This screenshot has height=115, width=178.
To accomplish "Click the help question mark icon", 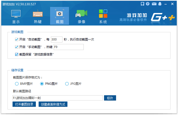I will [x=148, y=4].
